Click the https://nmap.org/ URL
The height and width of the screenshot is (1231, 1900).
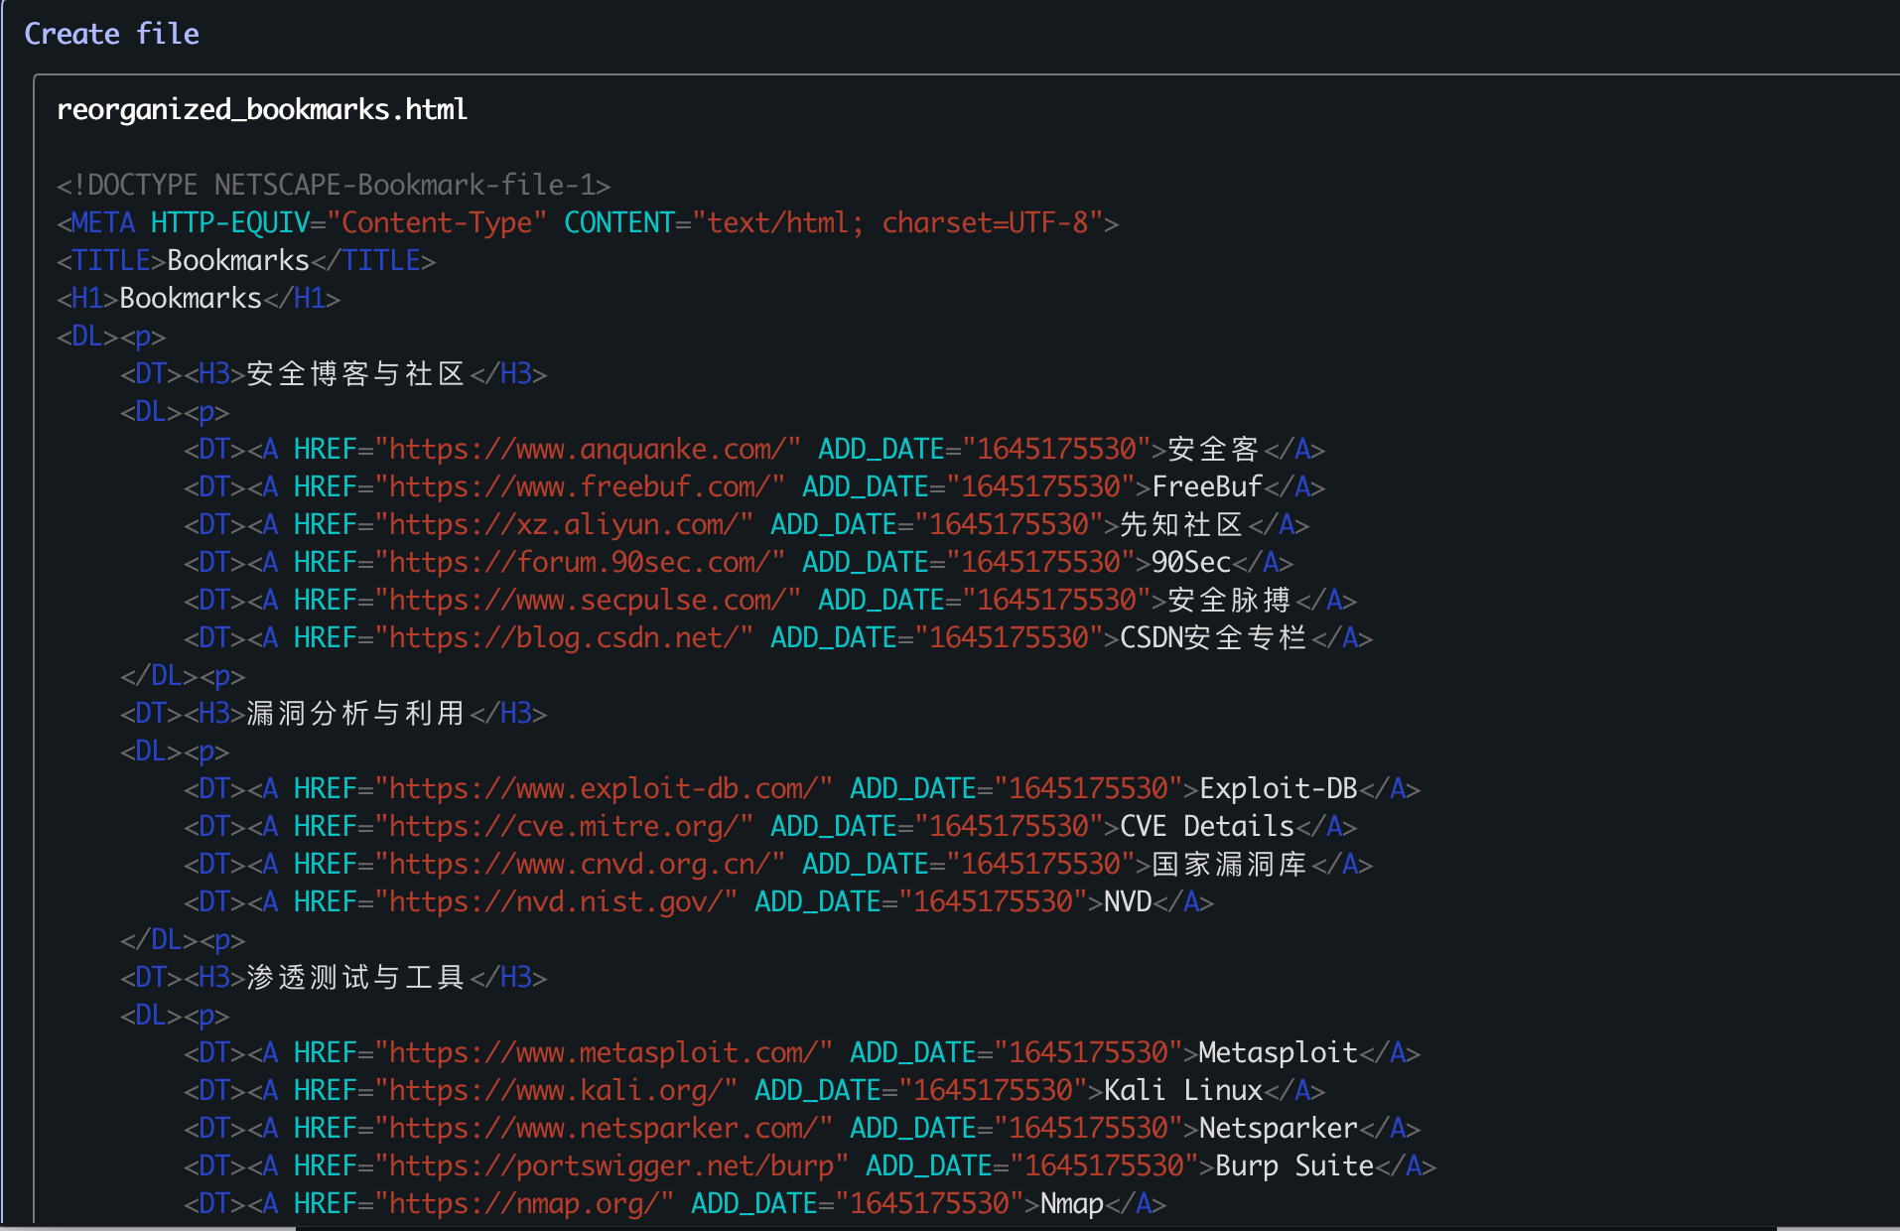coord(524,1203)
